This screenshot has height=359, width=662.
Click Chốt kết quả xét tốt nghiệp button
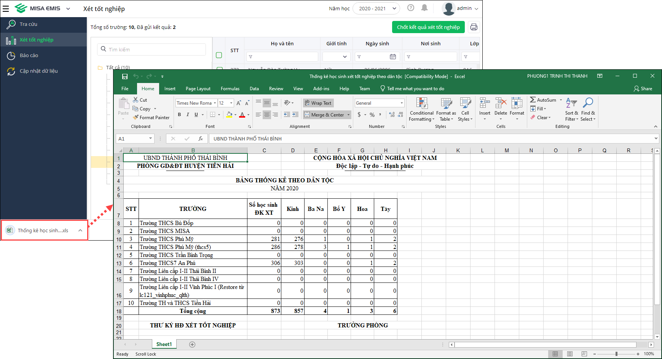(428, 27)
